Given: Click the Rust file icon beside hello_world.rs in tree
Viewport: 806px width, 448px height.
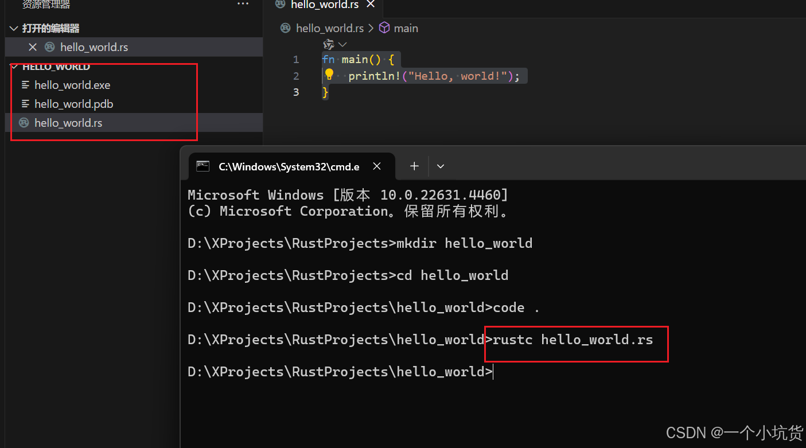Looking at the screenshot, I should point(24,123).
